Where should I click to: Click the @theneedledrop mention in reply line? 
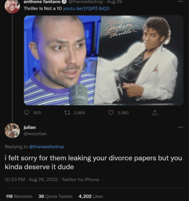coord(46,147)
